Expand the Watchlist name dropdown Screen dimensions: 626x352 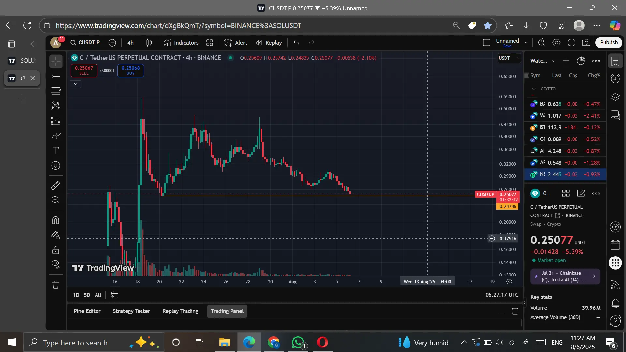pos(553,61)
